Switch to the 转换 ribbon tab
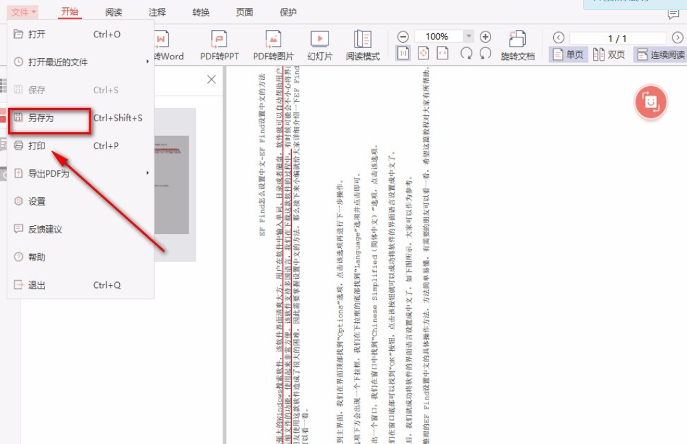The width and height of the screenshot is (687, 444). point(201,11)
